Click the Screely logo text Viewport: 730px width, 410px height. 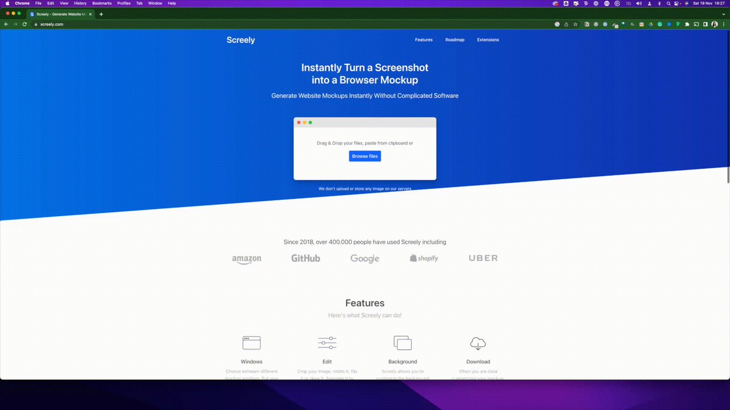click(241, 40)
